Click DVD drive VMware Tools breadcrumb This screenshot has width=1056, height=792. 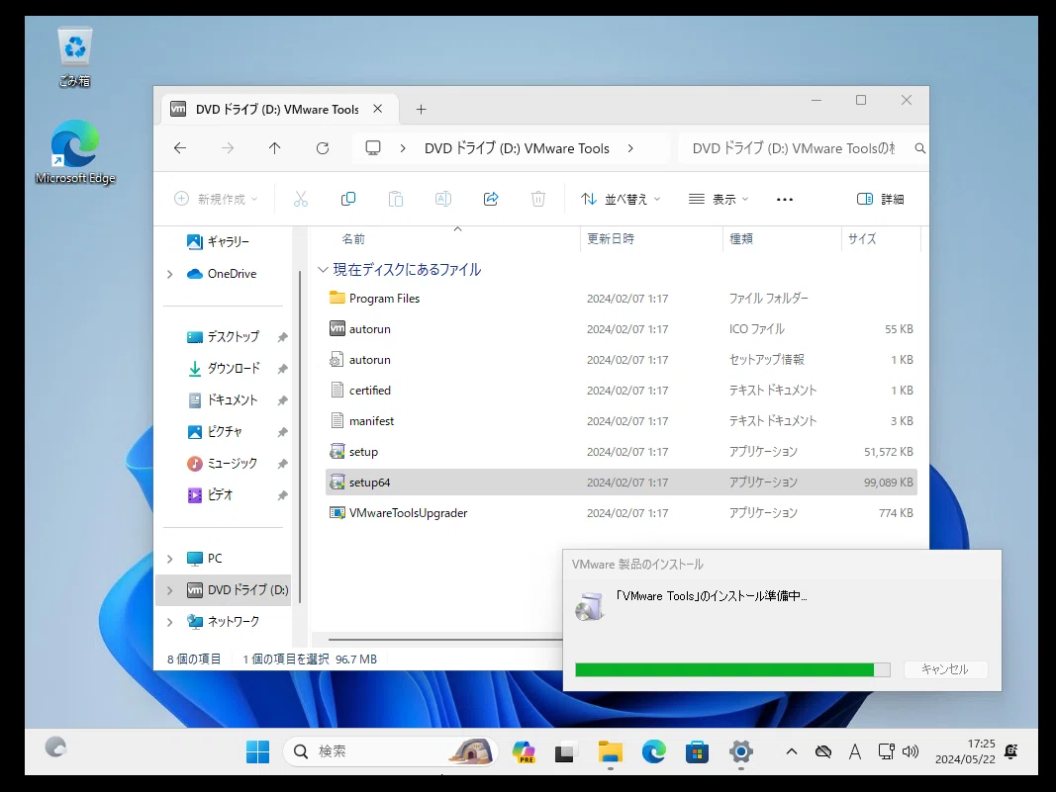click(517, 148)
